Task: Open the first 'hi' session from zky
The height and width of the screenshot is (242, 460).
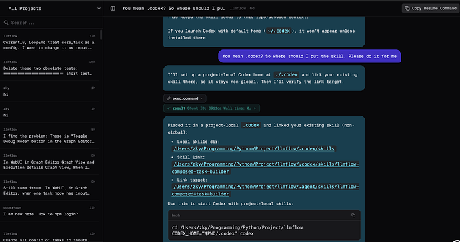Action: click(49, 91)
